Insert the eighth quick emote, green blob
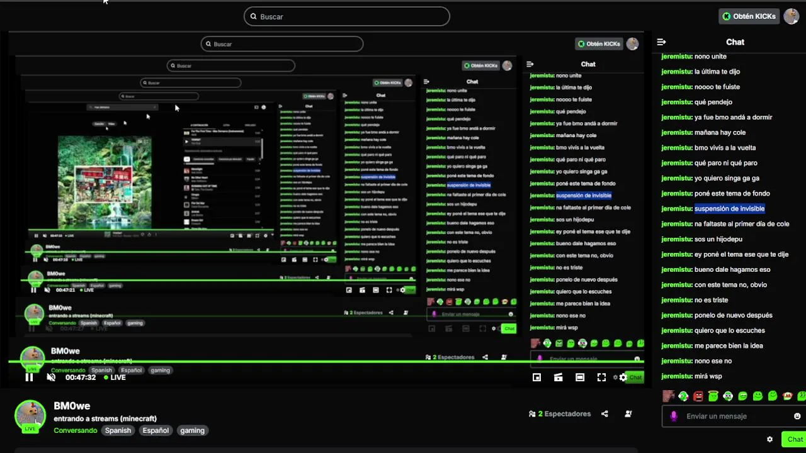Screen dimensions: 806x453 (773, 396)
